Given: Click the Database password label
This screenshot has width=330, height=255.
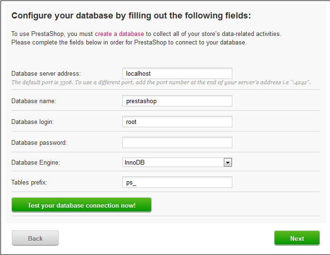Looking at the screenshot, I should pyautogui.click(x=39, y=142).
